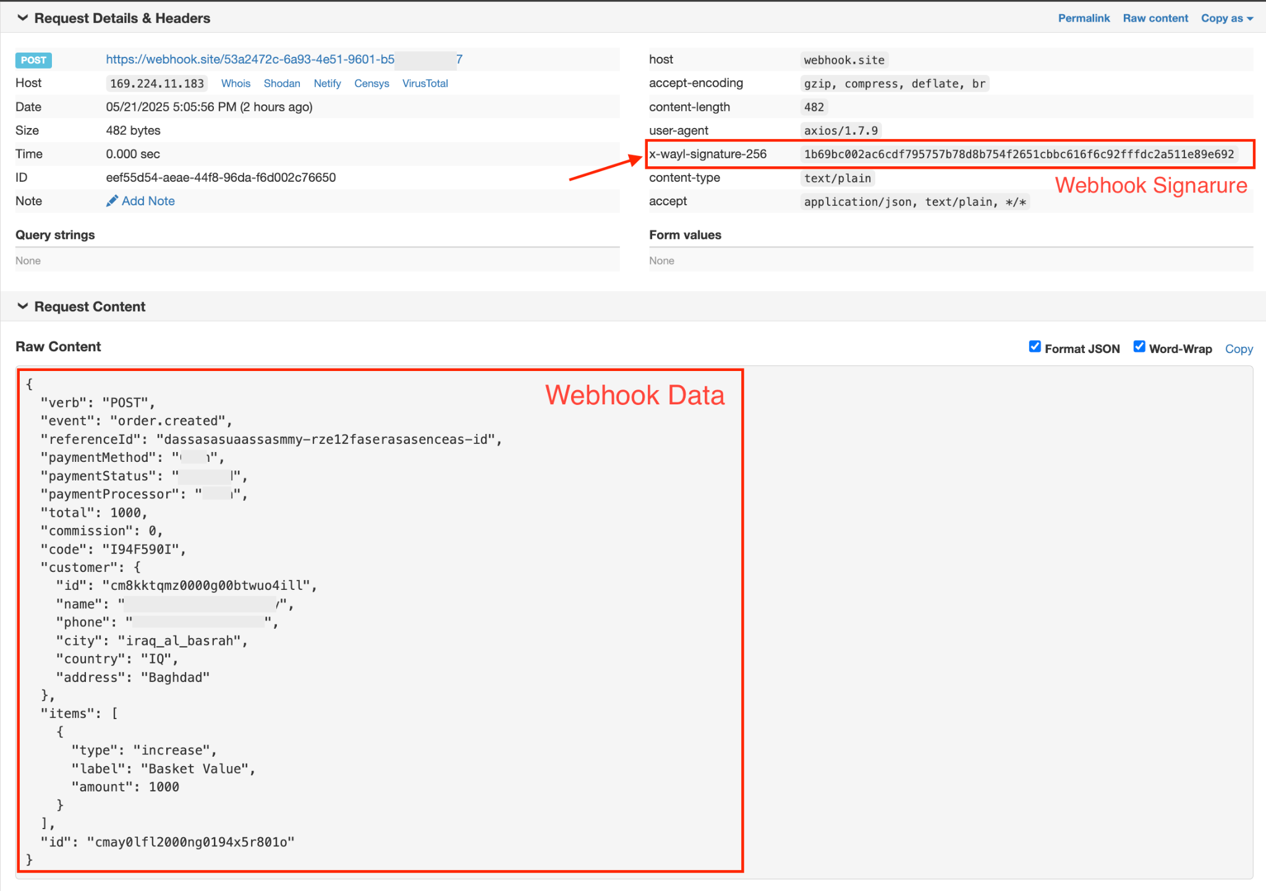This screenshot has width=1266, height=891.
Task: Search the host on Shodan
Action: [x=282, y=83]
